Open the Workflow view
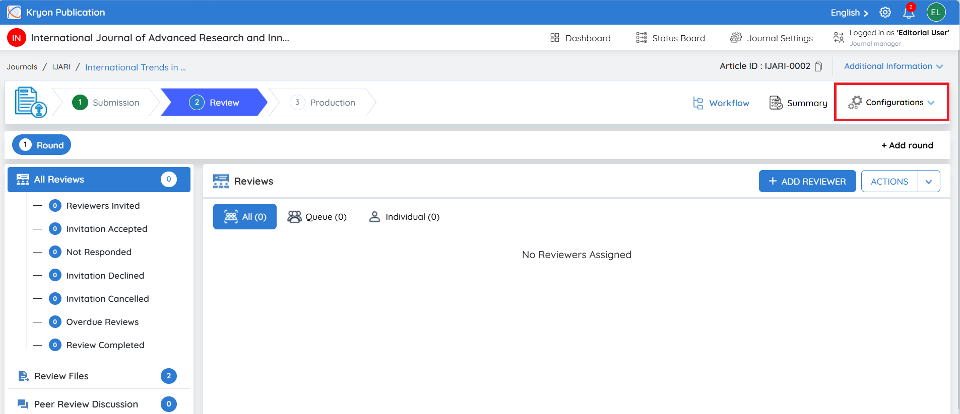Screen dimensions: 960x414 [721, 103]
